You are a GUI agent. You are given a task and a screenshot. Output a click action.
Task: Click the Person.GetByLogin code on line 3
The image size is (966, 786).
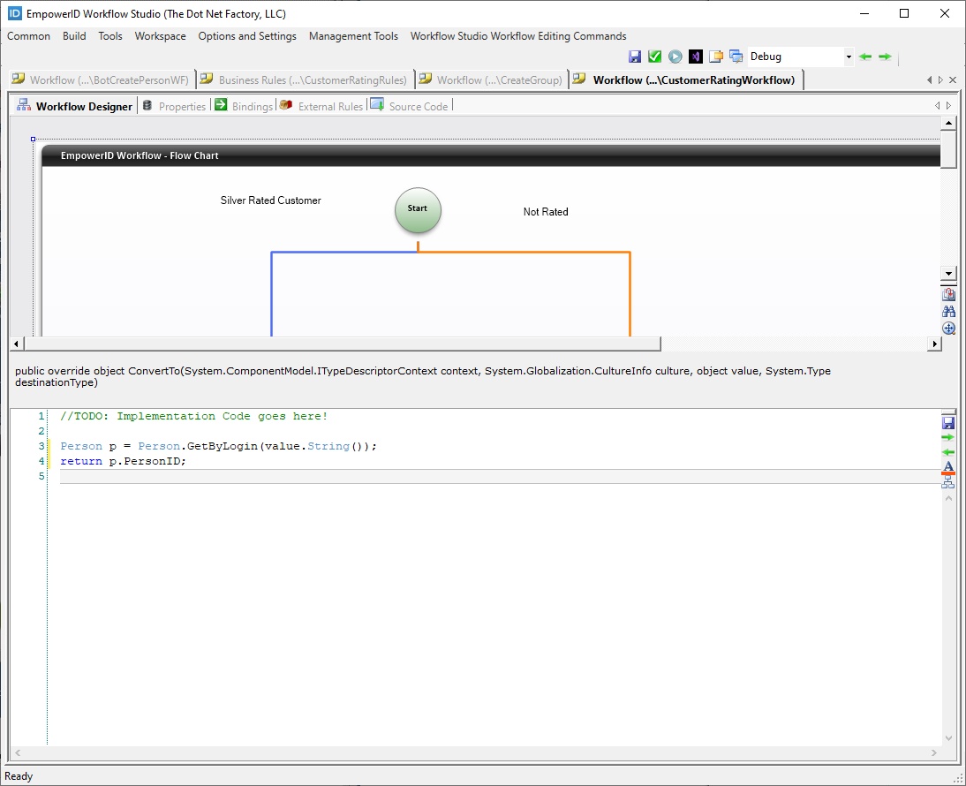pyautogui.click(x=218, y=446)
